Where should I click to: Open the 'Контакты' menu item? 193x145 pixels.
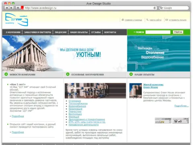point(110,32)
